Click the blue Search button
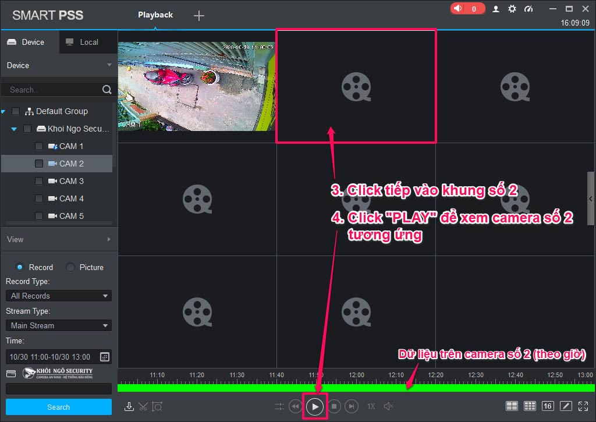The image size is (596, 422). click(x=59, y=407)
